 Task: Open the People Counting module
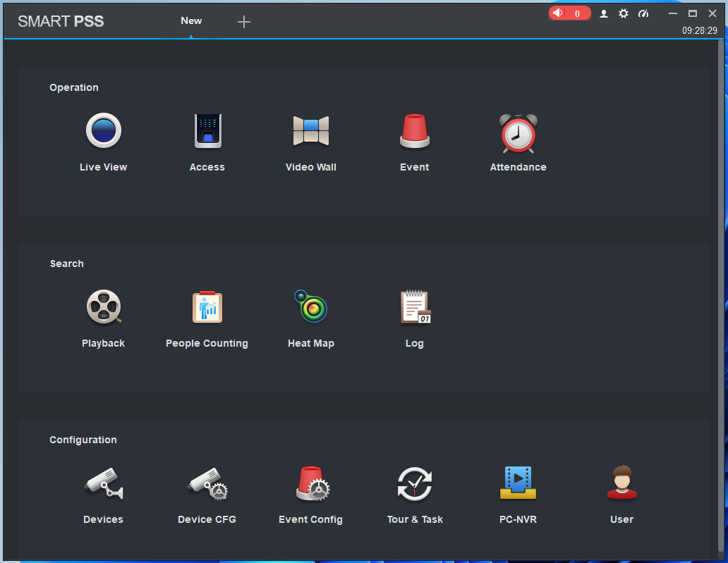[x=207, y=308]
